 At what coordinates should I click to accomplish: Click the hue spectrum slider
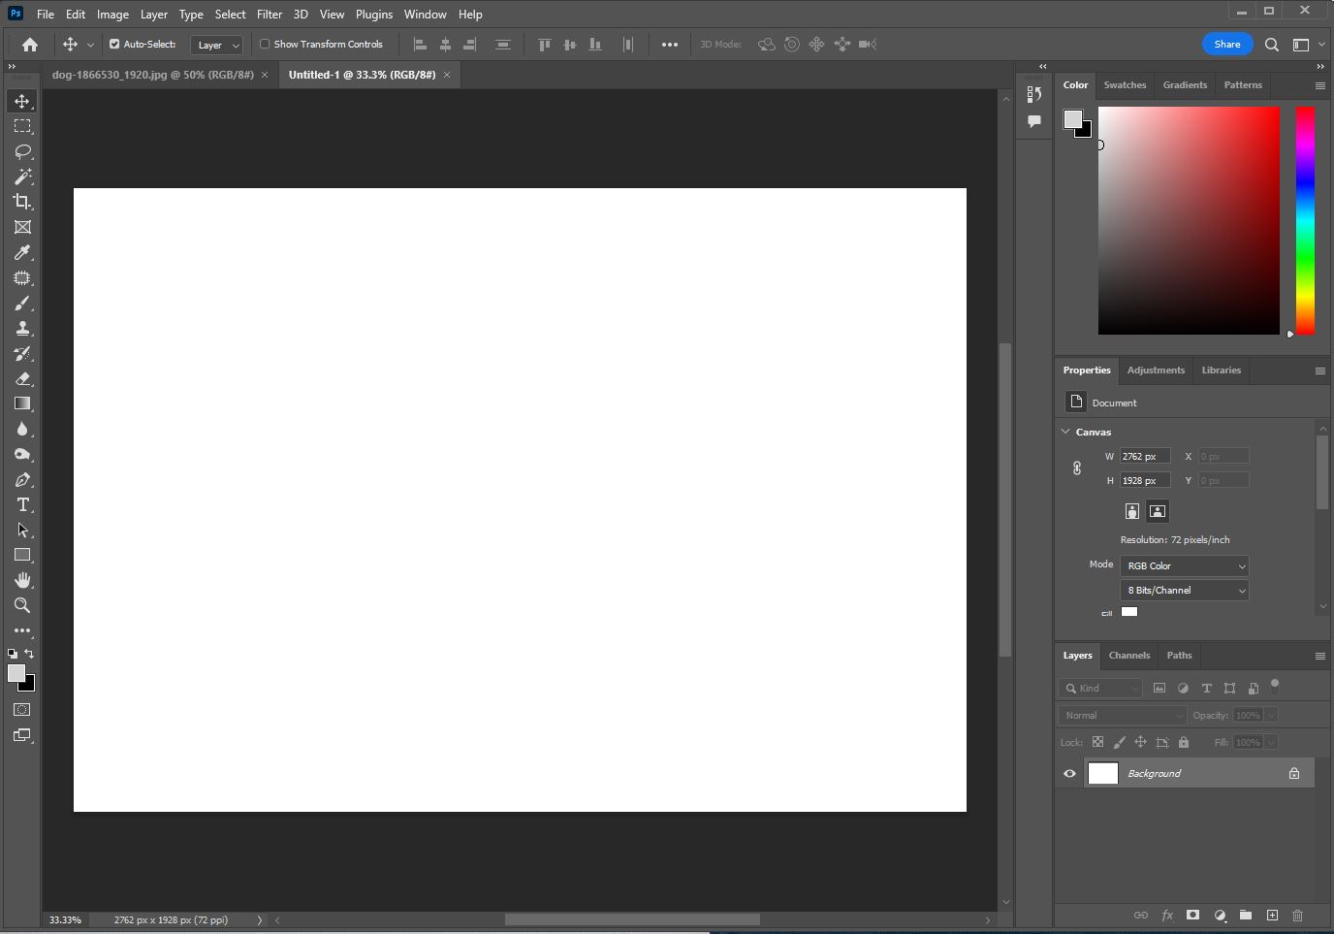1306,220
